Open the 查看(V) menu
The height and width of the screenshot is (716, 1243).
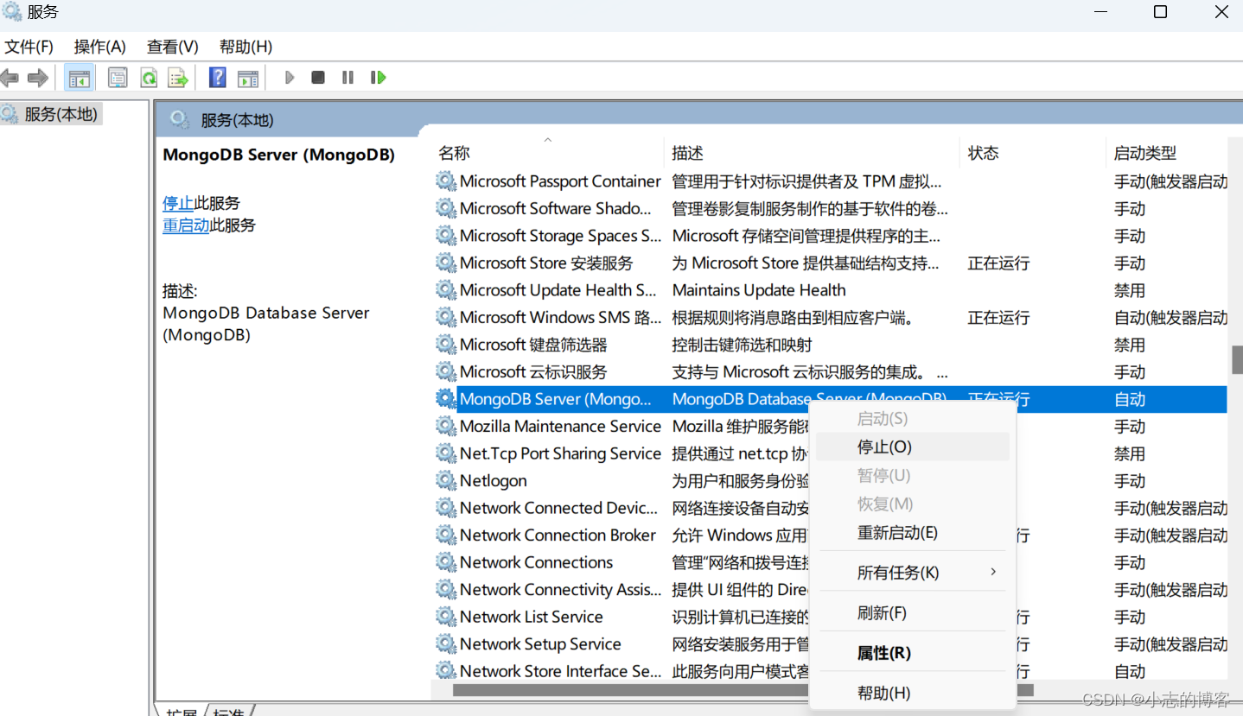click(173, 47)
